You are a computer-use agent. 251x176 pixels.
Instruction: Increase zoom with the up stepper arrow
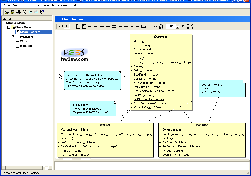click(178, 25)
